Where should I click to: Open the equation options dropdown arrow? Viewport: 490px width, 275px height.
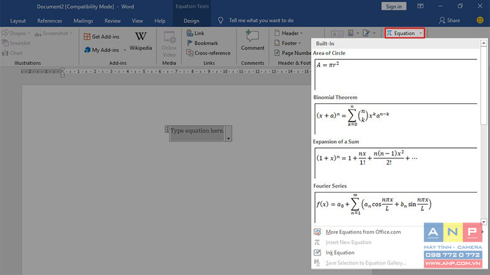pos(228,139)
